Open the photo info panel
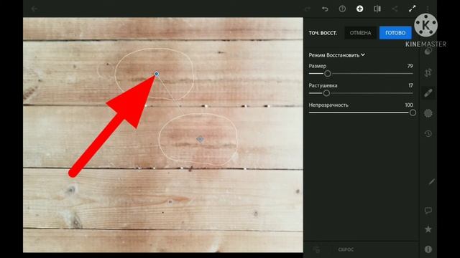 pyautogui.click(x=428, y=249)
